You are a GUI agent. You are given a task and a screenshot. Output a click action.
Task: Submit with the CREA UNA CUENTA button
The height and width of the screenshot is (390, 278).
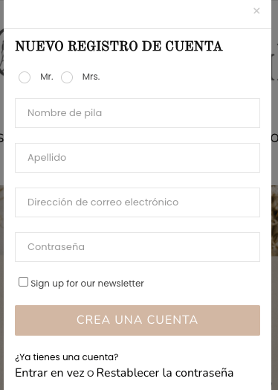click(x=138, y=320)
